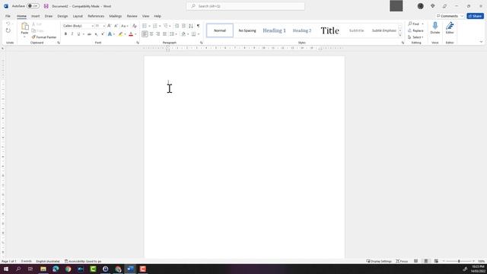487x274 pixels.
Task: Increase paragraph indent
Action: coord(183,26)
